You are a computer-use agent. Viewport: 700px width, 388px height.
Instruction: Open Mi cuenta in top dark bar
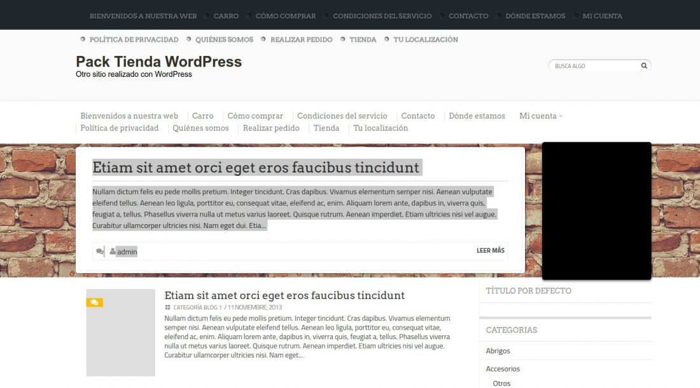click(602, 16)
